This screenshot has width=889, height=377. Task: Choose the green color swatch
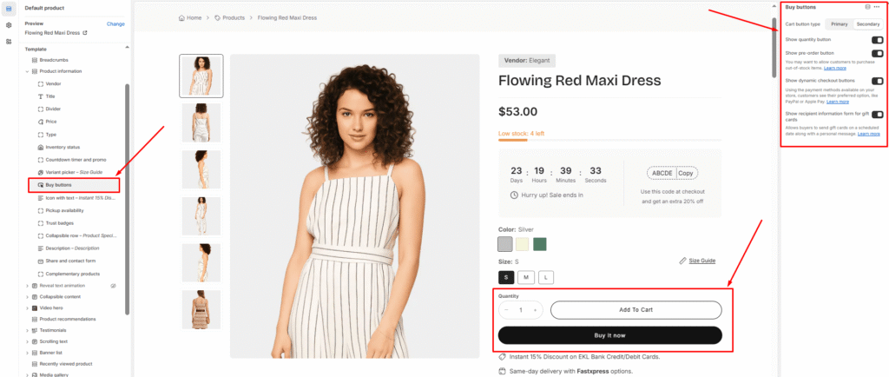pos(540,244)
